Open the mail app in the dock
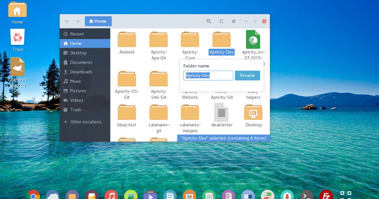Screen dimensions: 379x199 (92, 195)
